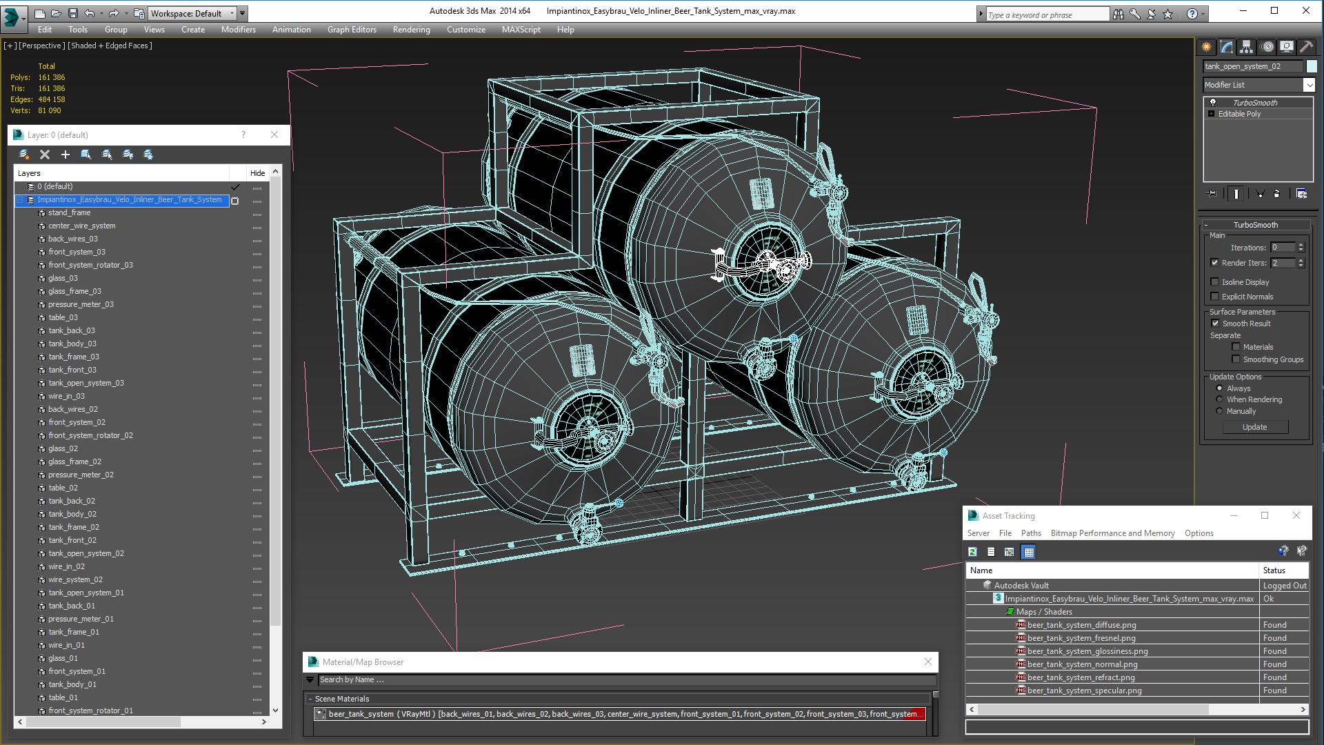Click Make Unique modifier icon
Viewport: 1324px width, 745px height.
[x=1260, y=194]
